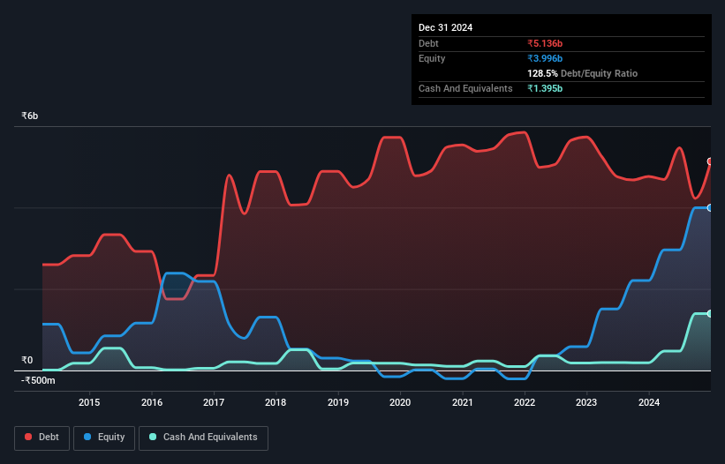Click the 2018 x-axis label
725x464 pixels.
click(x=276, y=402)
